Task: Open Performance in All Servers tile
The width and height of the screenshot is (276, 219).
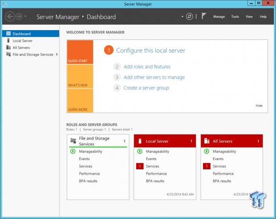Action: point(223,174)
